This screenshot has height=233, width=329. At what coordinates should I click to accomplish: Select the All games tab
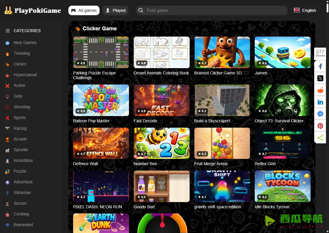(84, 10)
